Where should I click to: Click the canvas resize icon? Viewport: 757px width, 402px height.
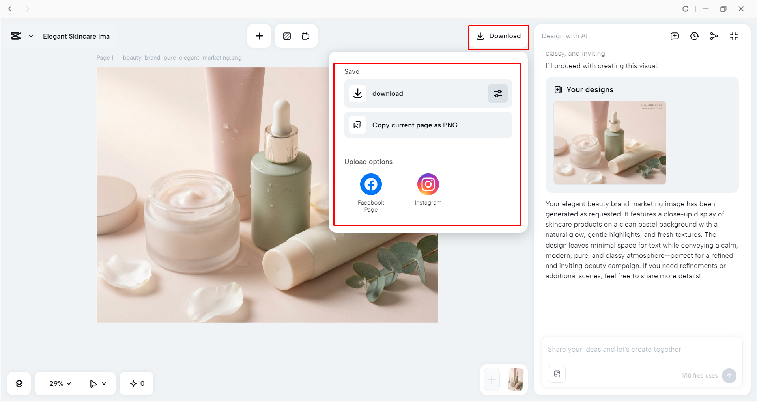305,36
